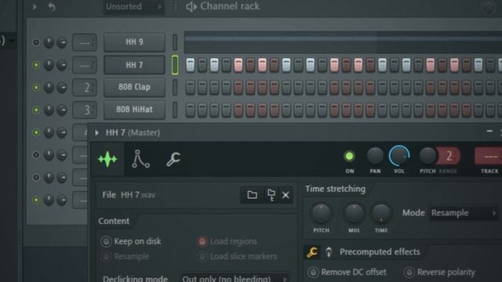
Task: Open time stretching Mode Resample dropdown
Action: click(463, 213)
